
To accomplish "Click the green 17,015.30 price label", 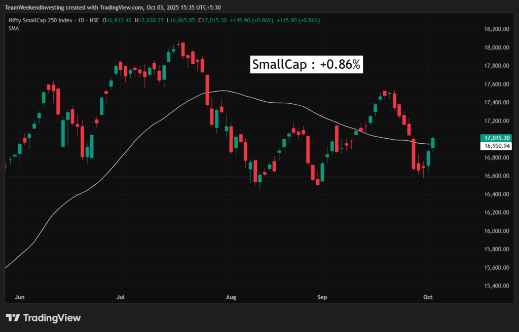I will click(497, 138).
